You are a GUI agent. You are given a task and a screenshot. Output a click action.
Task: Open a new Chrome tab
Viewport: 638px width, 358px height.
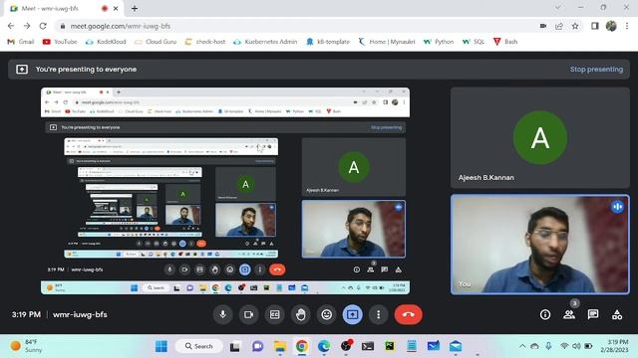tap(135, 8)
